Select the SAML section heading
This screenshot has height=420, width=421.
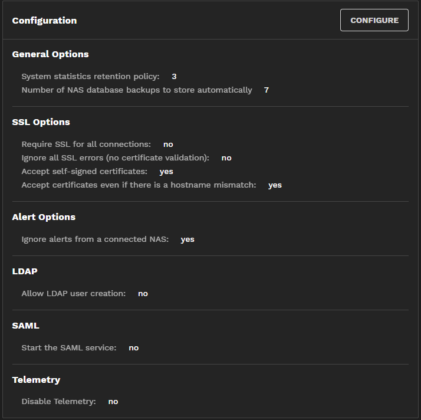(x=25, y=326)
